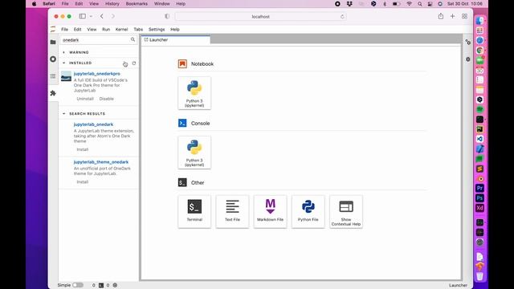514x289 pixels.
Task: Open the JupyterLab File menu
Action: coord(64,29)
